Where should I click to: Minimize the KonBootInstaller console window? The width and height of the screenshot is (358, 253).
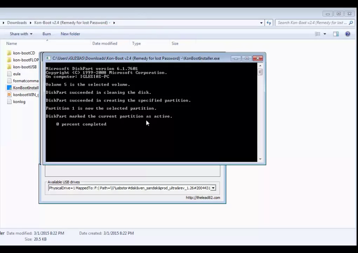(236, 58)
